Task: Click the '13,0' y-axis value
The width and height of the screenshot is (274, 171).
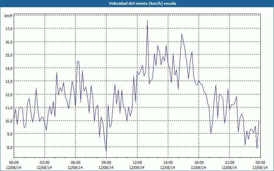Action: click(x=9, y=81)
